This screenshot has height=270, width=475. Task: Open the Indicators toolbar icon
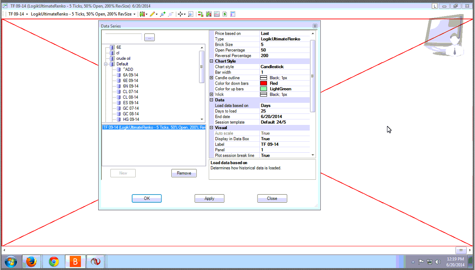click(217, 14)
